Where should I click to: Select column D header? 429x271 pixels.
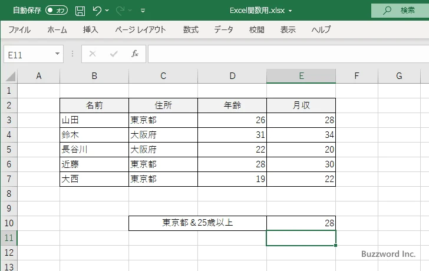pos(232,76)
